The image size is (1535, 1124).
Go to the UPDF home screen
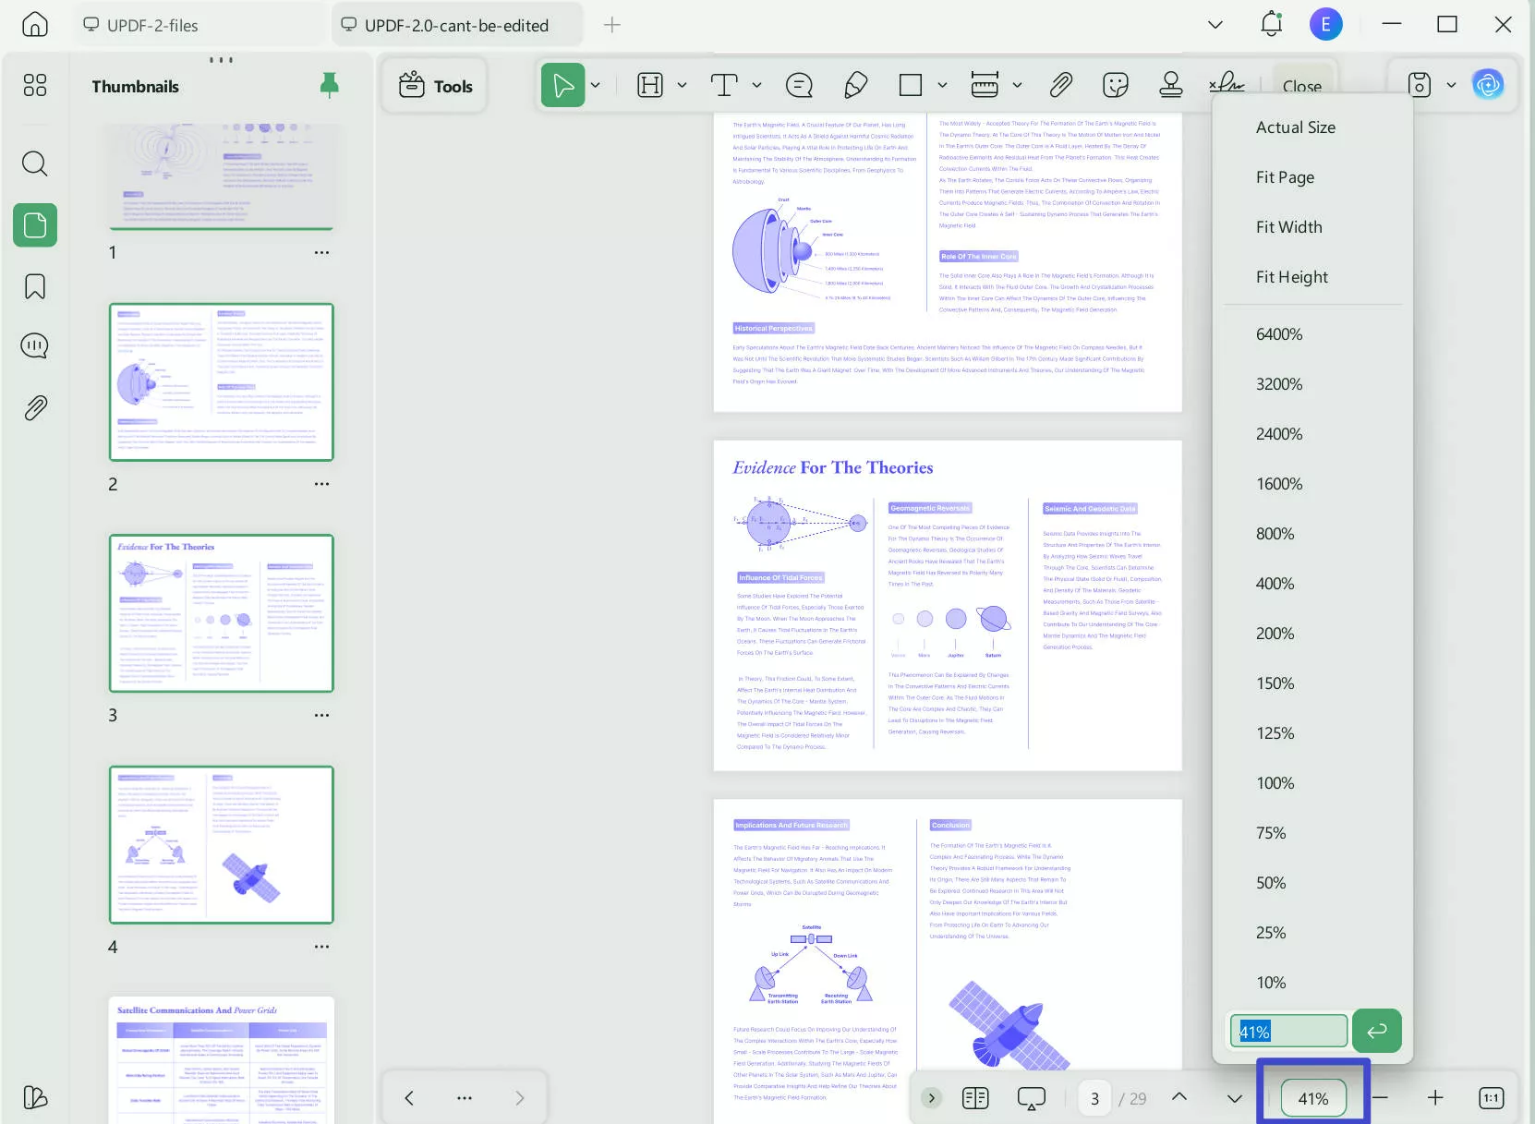[x=35, y=25]
